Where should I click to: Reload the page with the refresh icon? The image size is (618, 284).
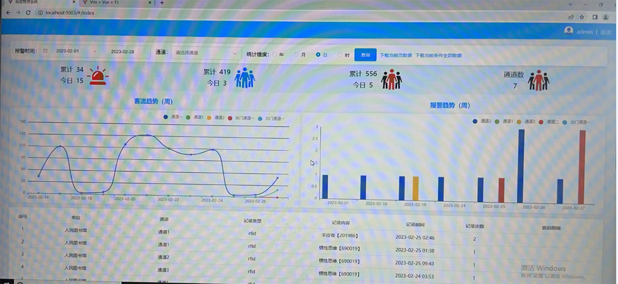[x=28, y=13]
